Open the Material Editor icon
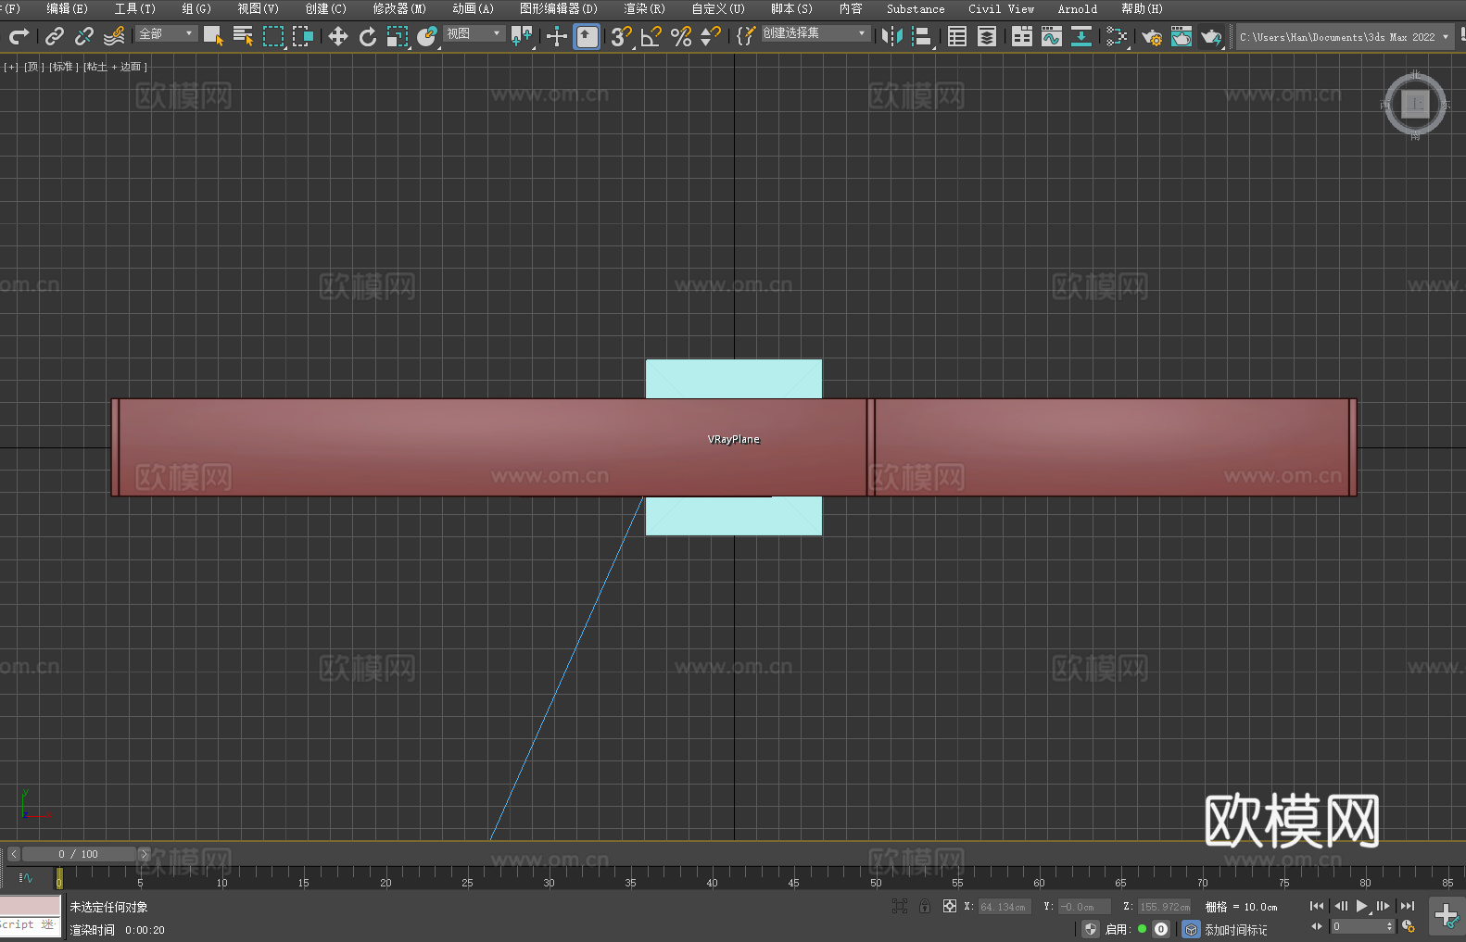The width and height of the screenshot is (1466, 942). pos(1117,36)
